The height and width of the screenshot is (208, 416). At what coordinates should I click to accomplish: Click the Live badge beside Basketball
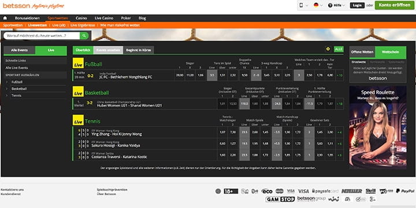click(x=78, y=91)
